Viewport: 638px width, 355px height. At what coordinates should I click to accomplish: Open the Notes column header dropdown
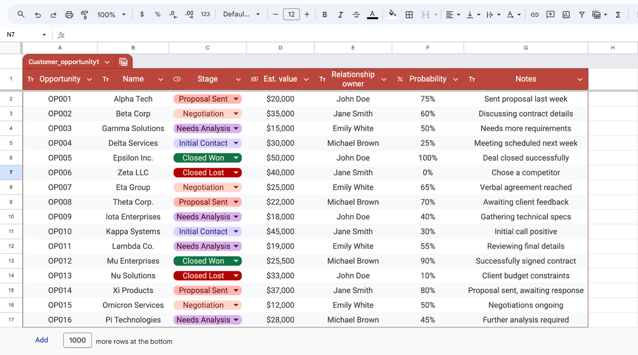580,79
